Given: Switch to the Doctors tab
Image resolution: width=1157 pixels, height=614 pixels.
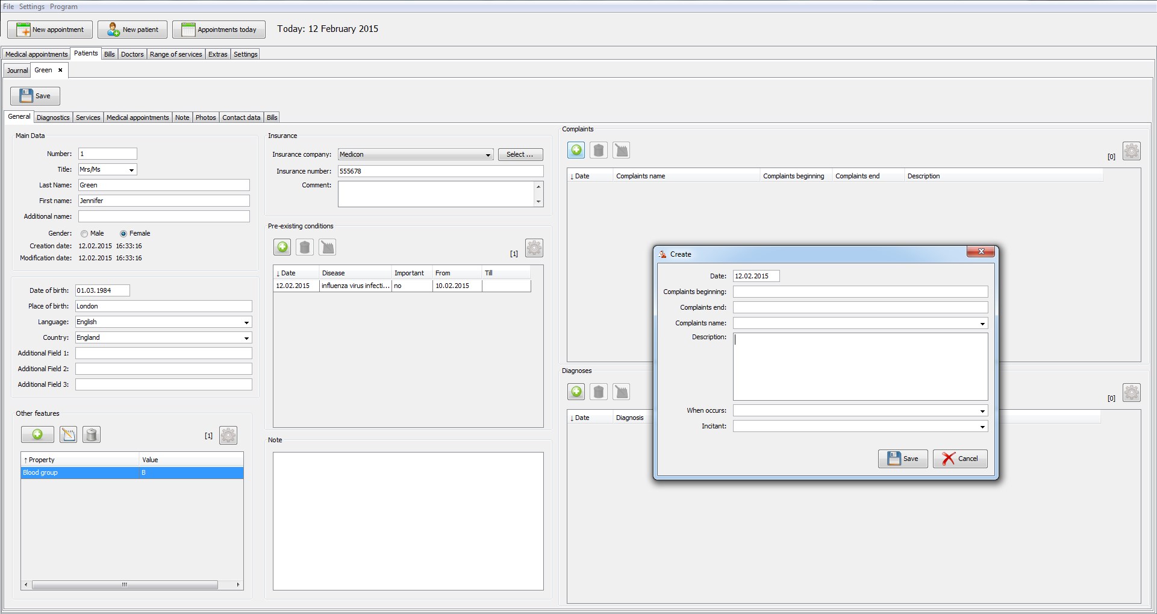Looking at the screenshot, I should pyautogui.click(x=132, y=54).
